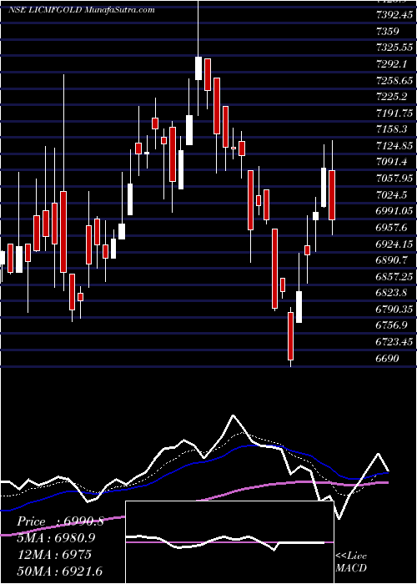Screen dimensions: 417x584
Task: Click the 7225.2 price axis label
Action: coord(391,97)
